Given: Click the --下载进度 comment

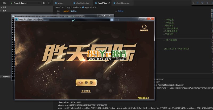Looking at the screenshot, I should coord(168,20).
